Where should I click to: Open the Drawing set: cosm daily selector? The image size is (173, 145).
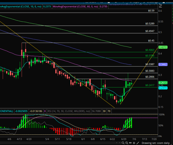pos(156,143)
